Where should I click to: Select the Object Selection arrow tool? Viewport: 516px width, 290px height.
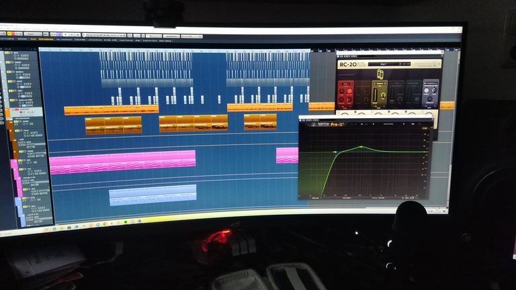click(84, 35)
